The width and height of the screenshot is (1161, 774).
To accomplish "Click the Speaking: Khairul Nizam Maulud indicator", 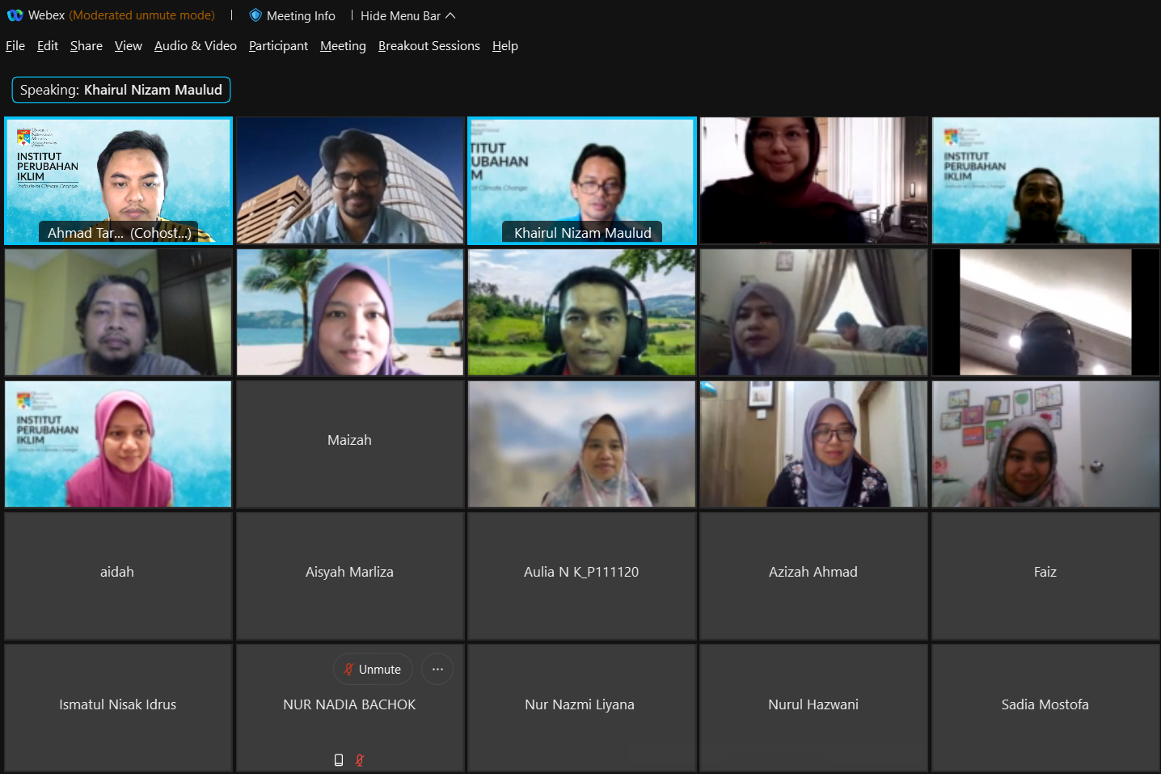I will (121, 90).
